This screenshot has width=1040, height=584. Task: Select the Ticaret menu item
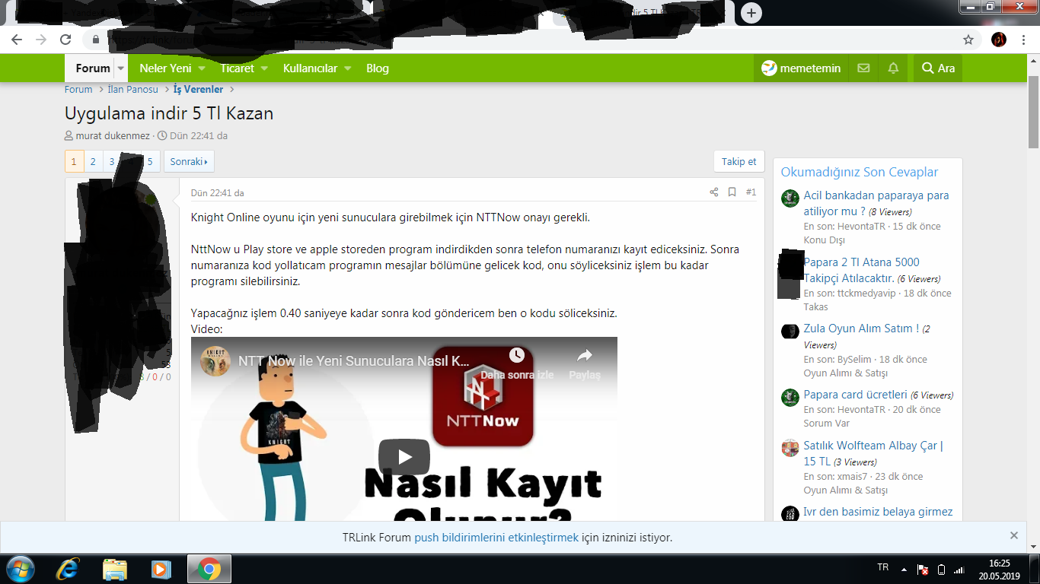coord(238,68)
